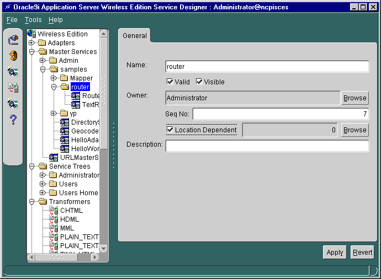Collapse the Transformers node
The height and width of the screenshot is (279, 381).
click(31, 202)
